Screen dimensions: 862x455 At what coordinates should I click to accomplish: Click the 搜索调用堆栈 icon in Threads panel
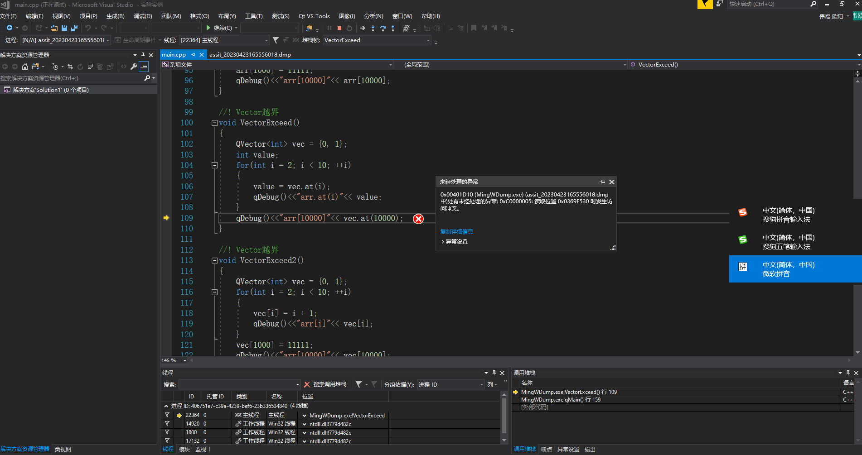tap(307, 384)
